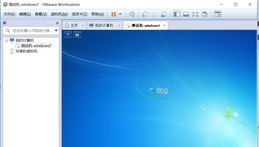Switch to the 测试机-windows7 tab
259x147 pixels.
pos(146,25)
